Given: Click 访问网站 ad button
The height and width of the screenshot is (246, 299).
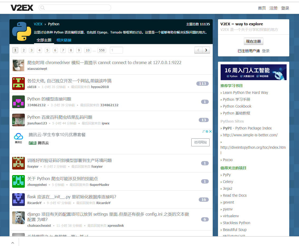Looking at the screenshot, I should pyautogui.click(x=200, y=142).
